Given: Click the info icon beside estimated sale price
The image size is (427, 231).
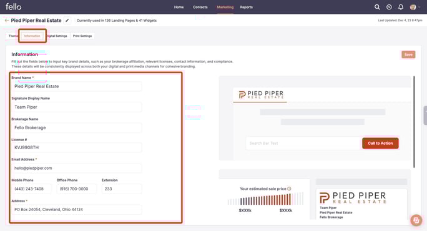Looking at the screenshot, I should coord(289,189).
